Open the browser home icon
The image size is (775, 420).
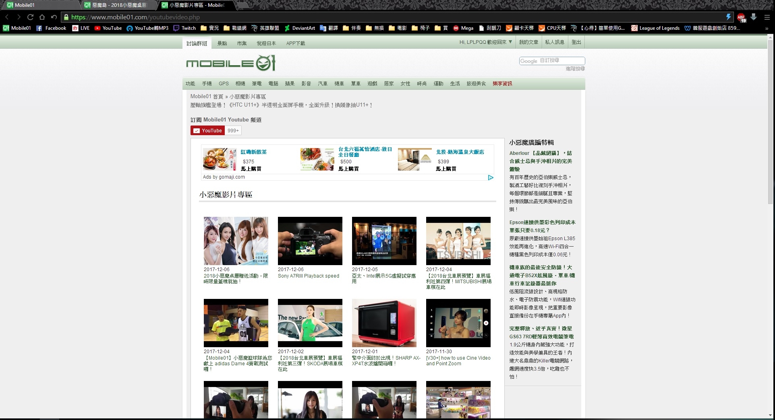click(x=42, y=17)
